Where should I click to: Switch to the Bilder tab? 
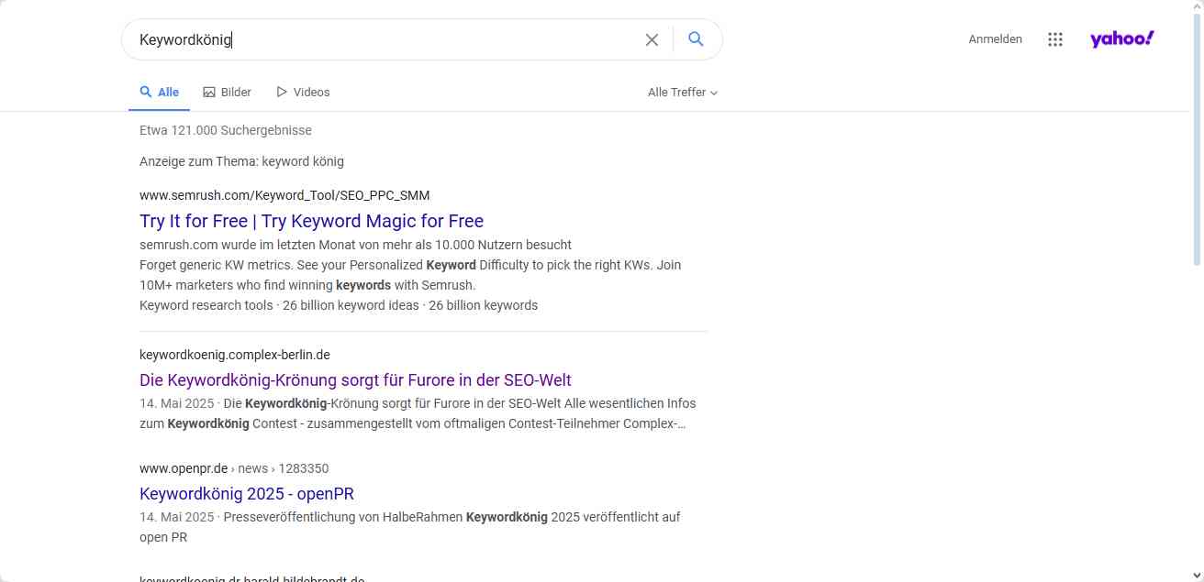pyautogui.click(x=227, y=93)
